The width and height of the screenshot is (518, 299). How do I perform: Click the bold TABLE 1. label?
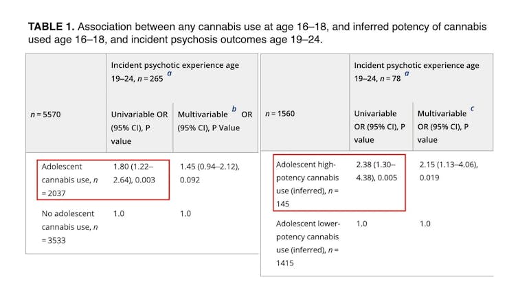point(51,27)
